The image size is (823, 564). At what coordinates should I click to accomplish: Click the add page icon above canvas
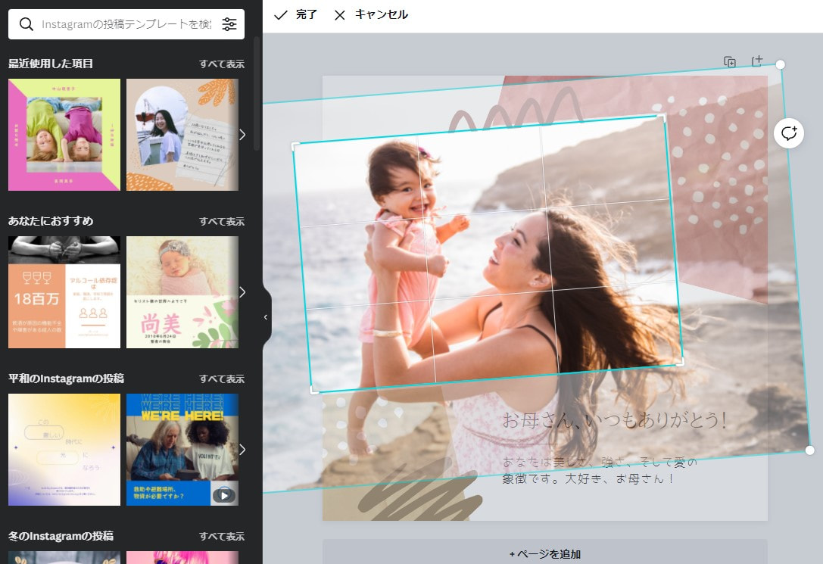(757, 61)
